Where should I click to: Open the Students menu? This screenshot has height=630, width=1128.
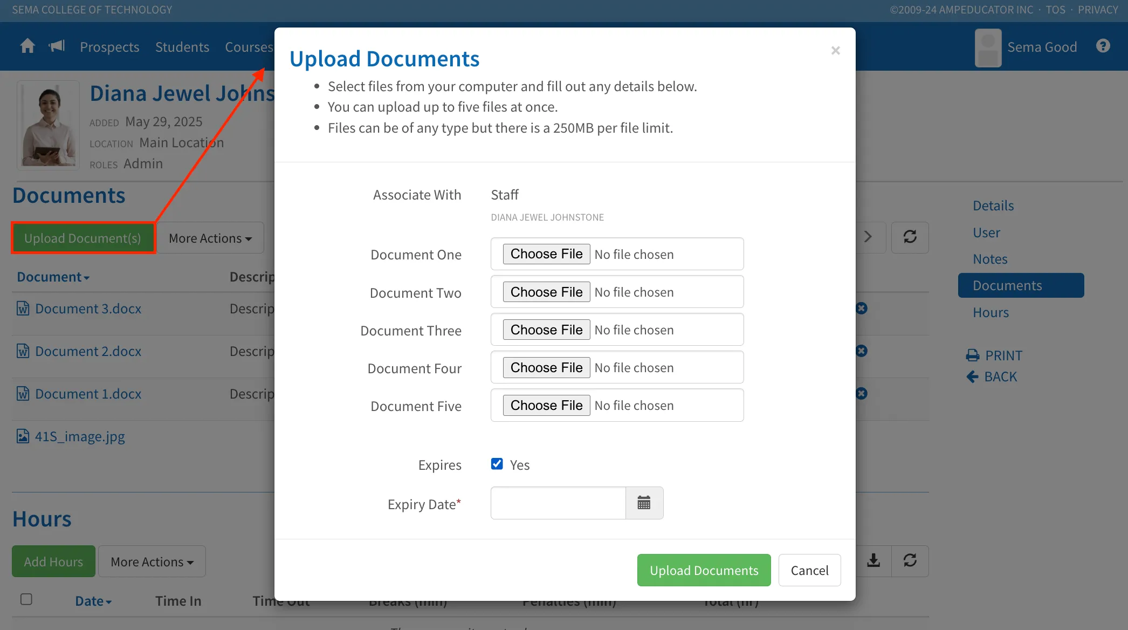pyautogui.click(x=182, y=47)
